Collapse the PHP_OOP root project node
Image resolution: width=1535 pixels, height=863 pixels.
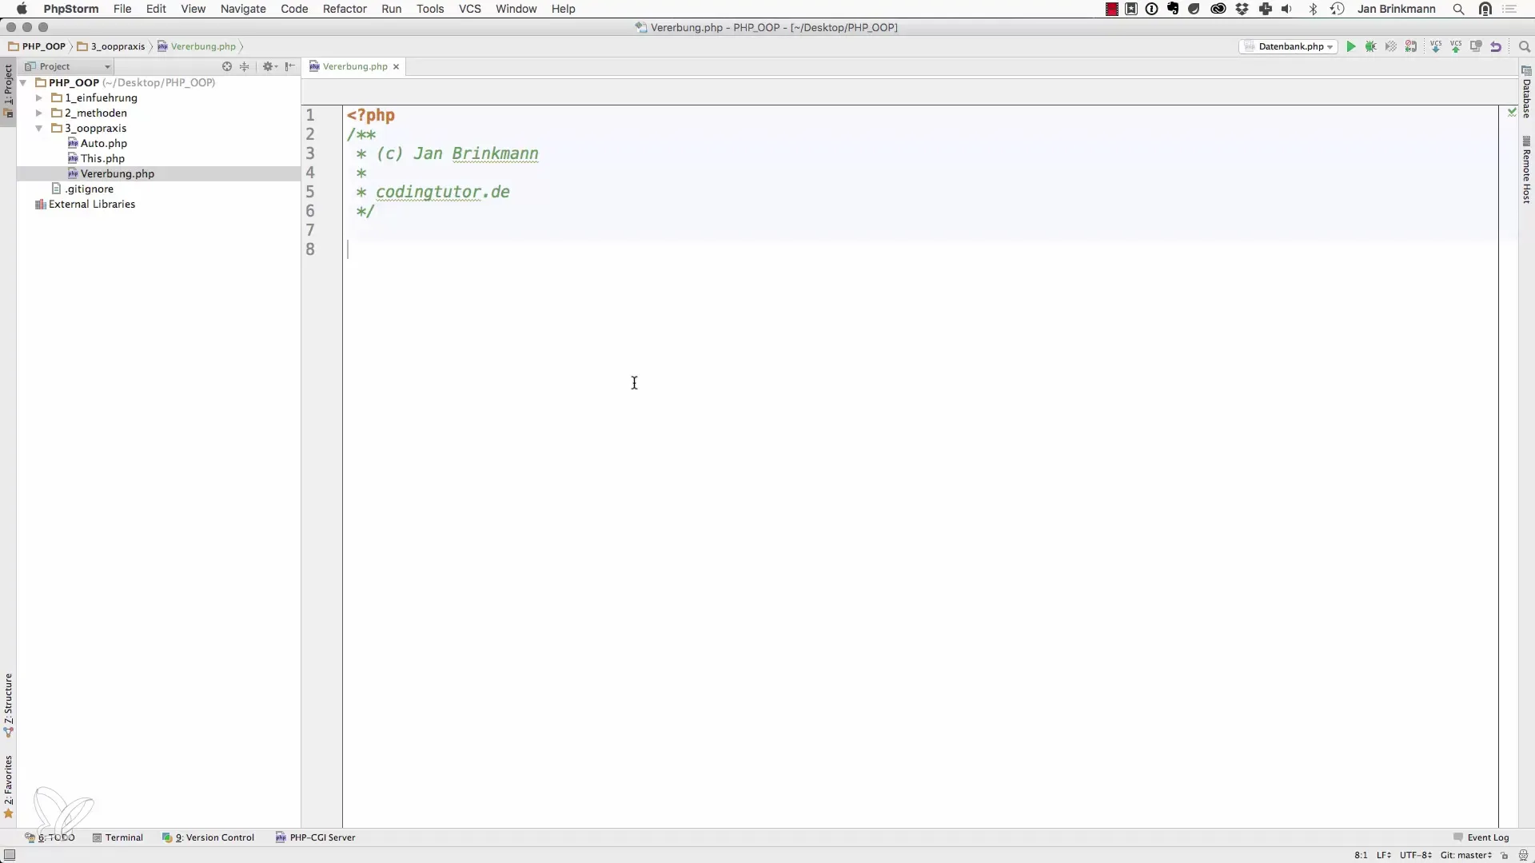pyautogui.click(x=23, y=82)
